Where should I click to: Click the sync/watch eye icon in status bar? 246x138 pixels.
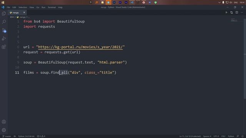(15, 136)
